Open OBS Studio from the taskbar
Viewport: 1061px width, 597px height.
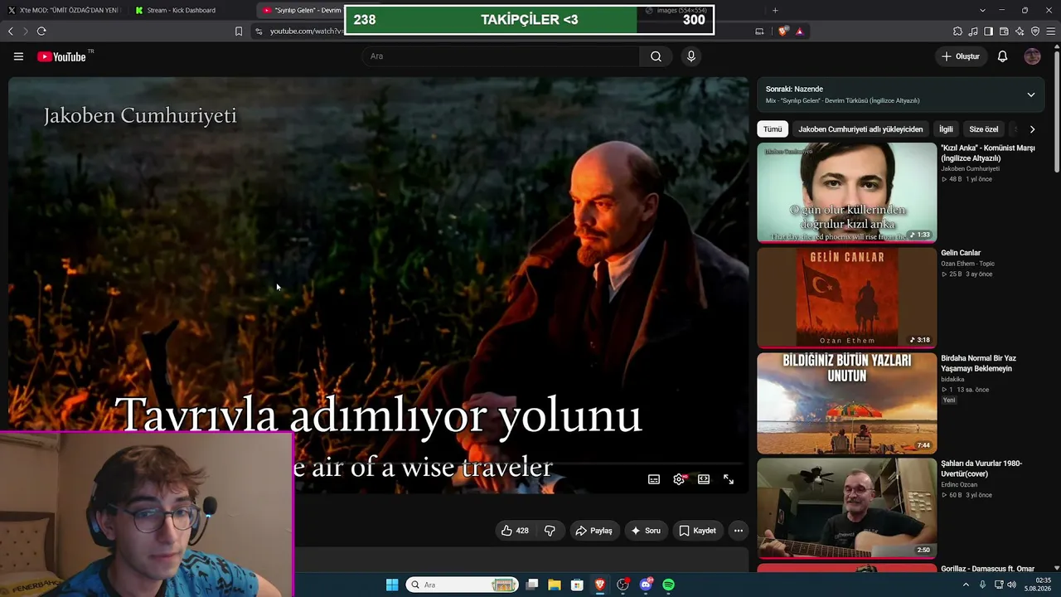pyautogui.click(x=623, y=585)
